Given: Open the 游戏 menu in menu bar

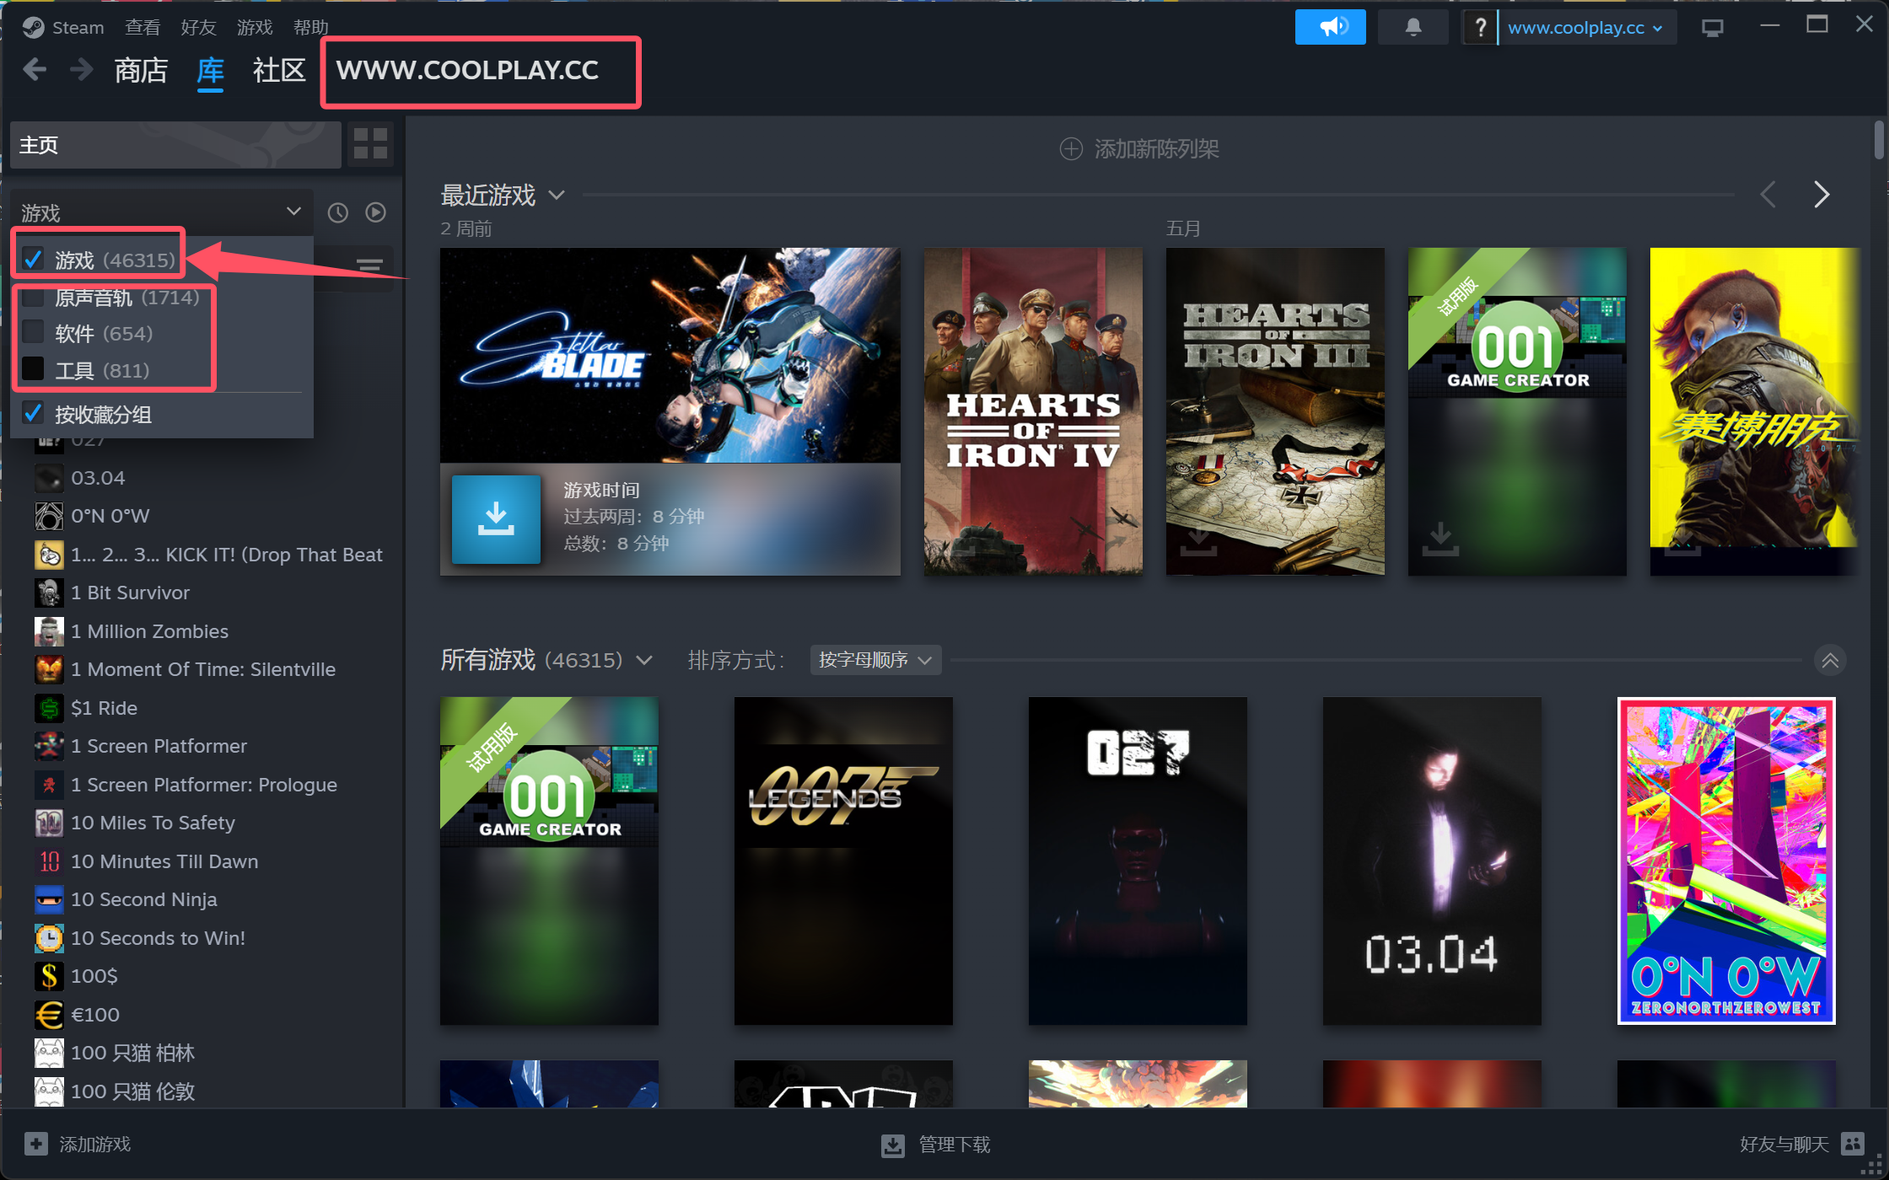Looking at the screenshot, I should pyautogui.click(x=255, y=28).
